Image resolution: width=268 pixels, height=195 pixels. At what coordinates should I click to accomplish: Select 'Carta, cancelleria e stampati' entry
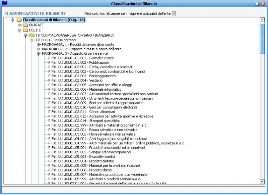point(91,67)
